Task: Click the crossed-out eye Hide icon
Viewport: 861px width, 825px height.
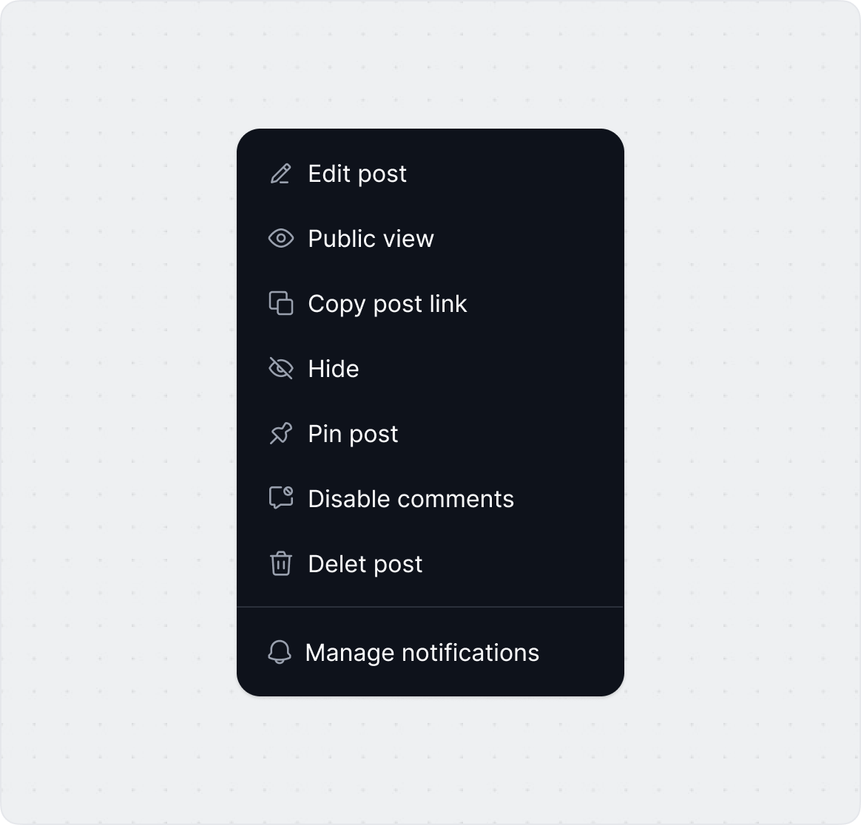Action: click(280, 368)
